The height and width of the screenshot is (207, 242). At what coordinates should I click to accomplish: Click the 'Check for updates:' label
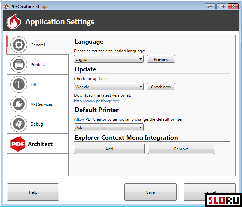pyautogui.click(x=91, y=79)
